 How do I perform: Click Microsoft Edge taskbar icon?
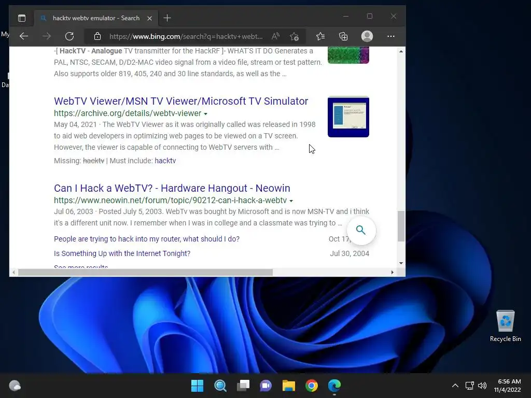point(334,386)
